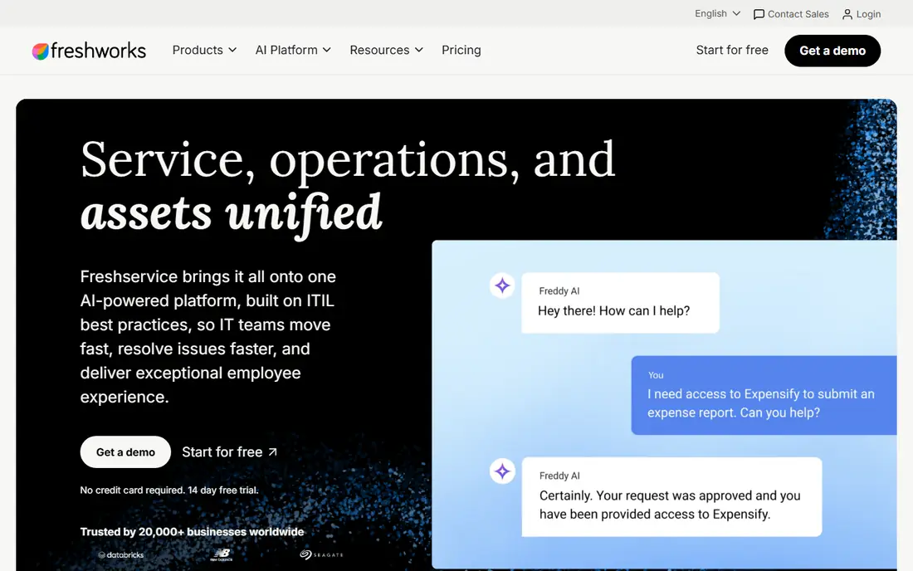
Task: Click the 'Certainly. Your request was approved' reply
Action: coord(671,496)
